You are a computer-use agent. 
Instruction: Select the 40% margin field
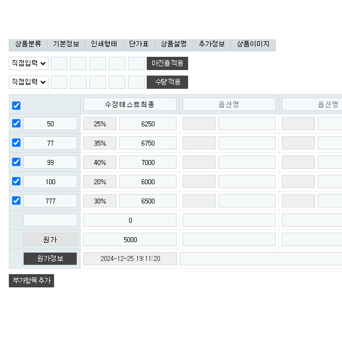[x=100, y=163]
